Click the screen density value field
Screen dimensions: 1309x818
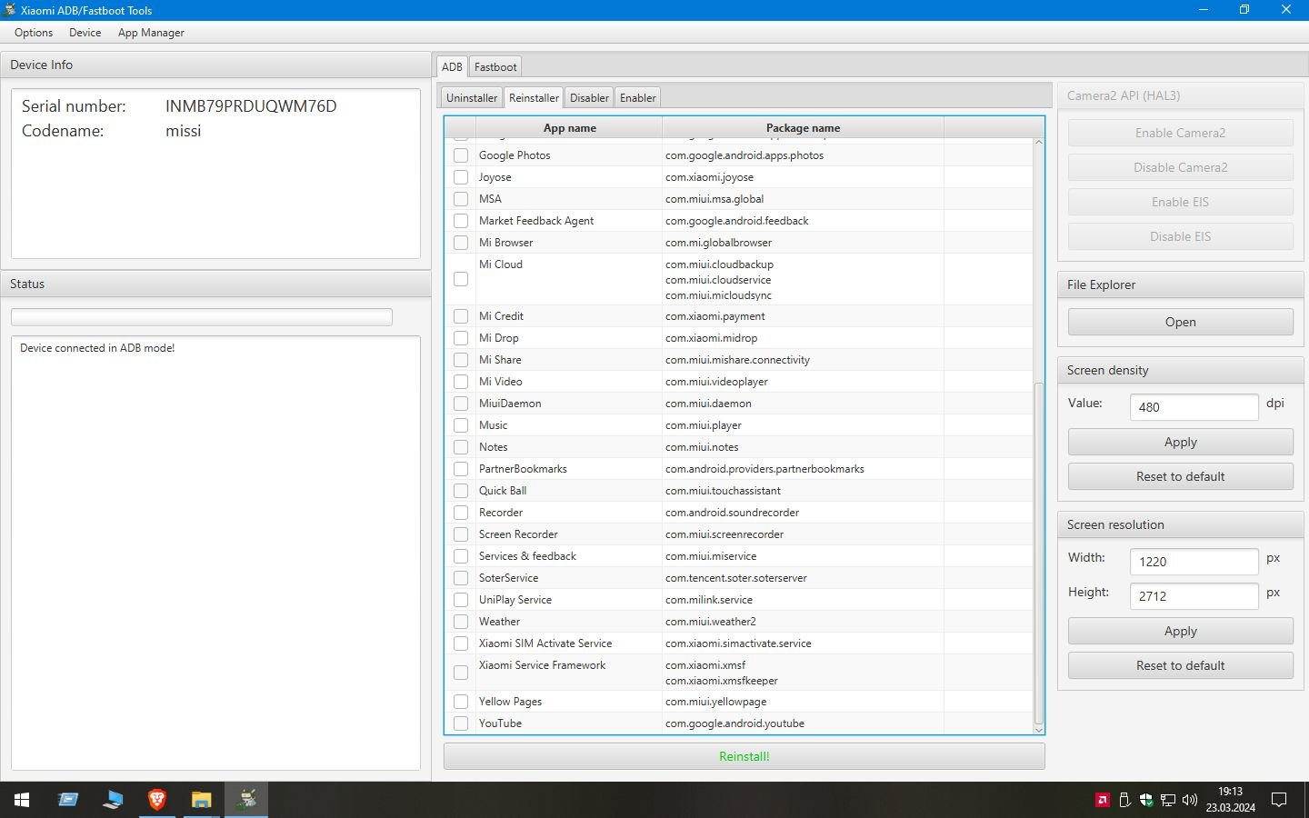coord(1193,407)
